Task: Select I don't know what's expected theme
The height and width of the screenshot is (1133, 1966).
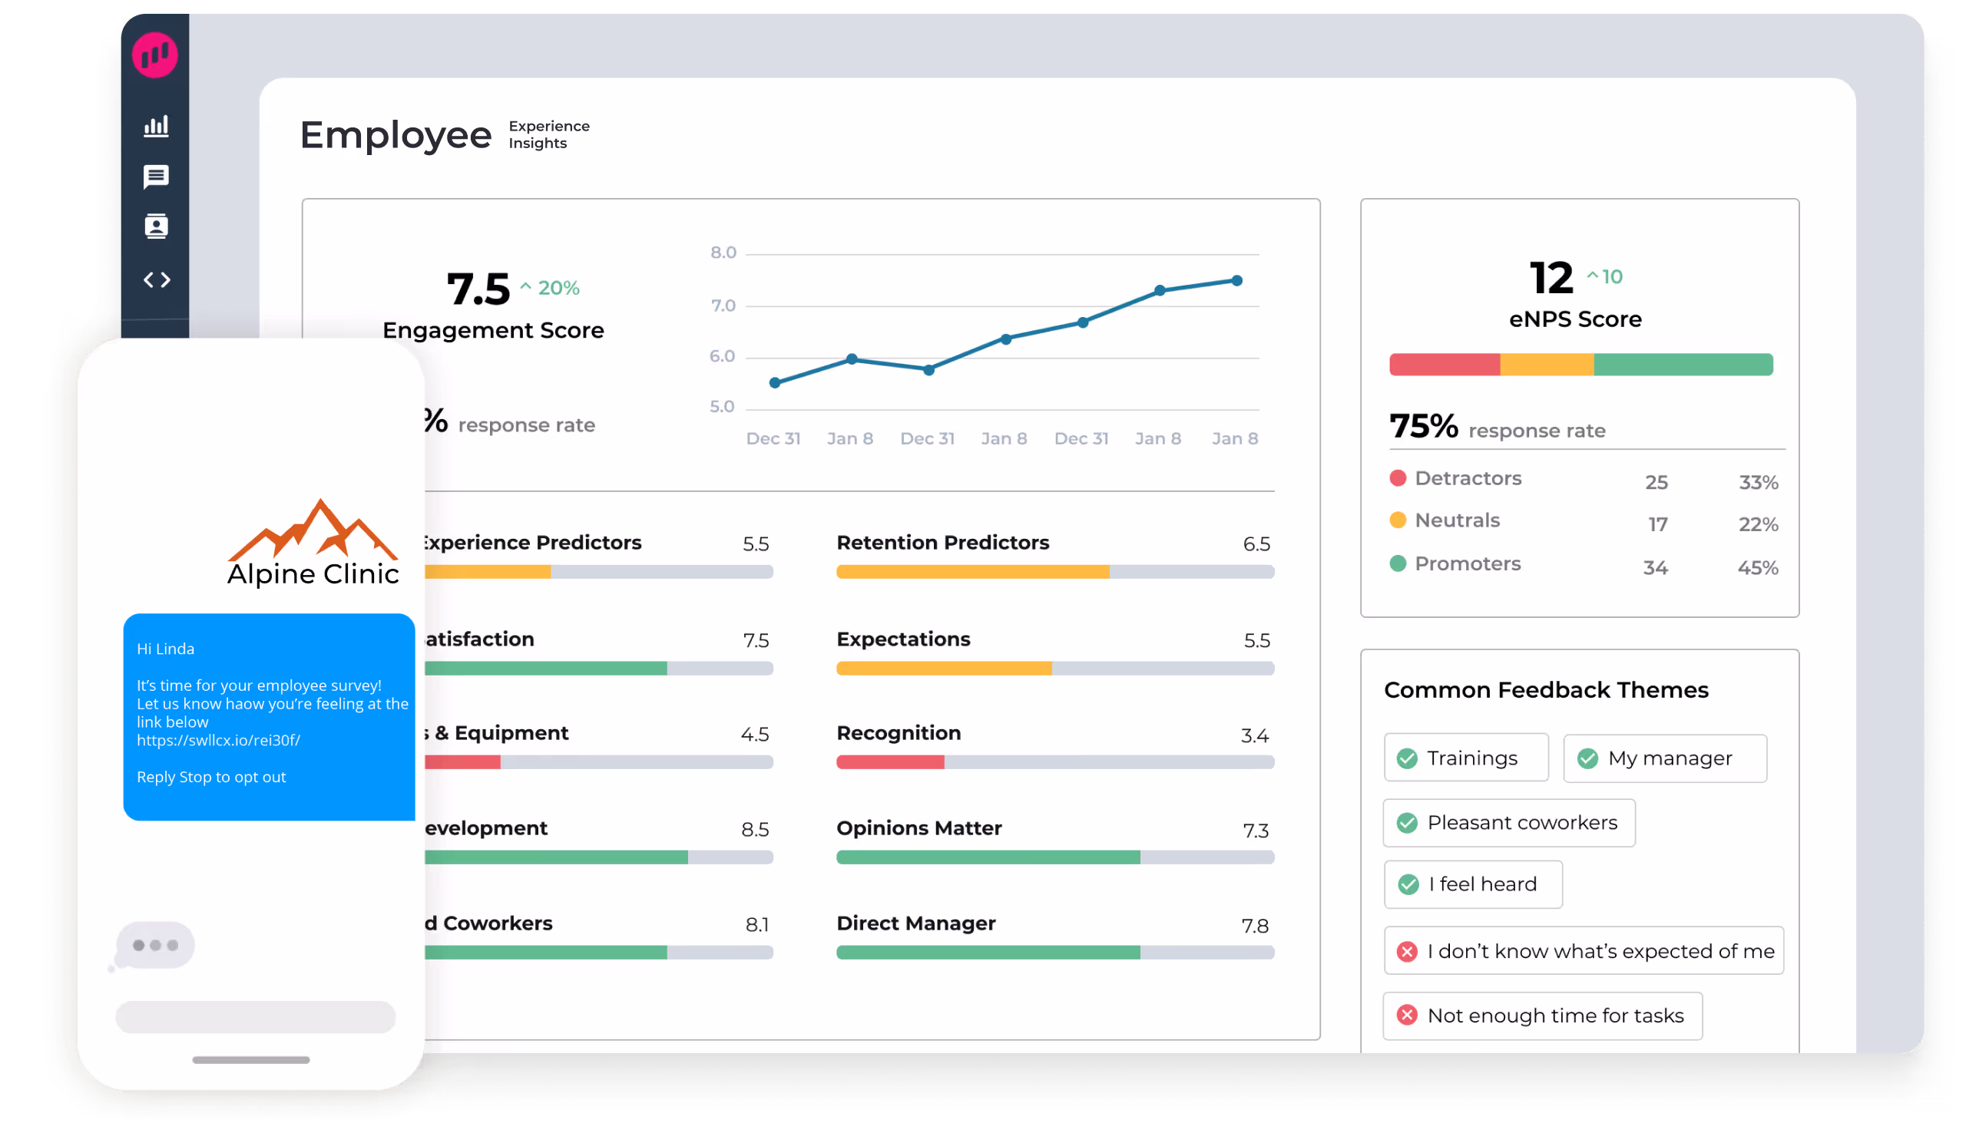Action: [x=1584, y=951]
